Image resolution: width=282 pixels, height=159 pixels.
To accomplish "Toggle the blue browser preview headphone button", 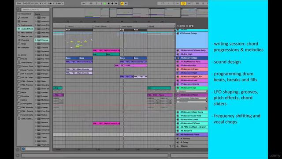I will click(23, 149).
